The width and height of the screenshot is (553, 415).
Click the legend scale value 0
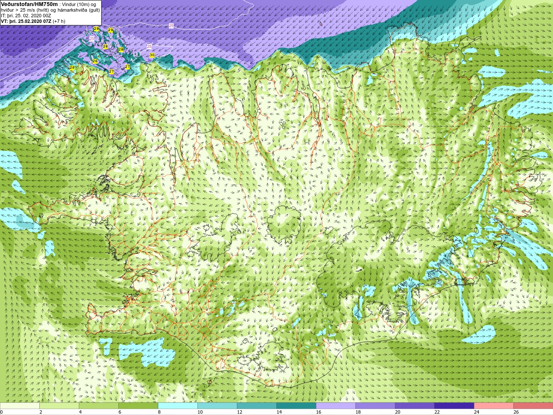pyautogui.click(x=2, y=412)
